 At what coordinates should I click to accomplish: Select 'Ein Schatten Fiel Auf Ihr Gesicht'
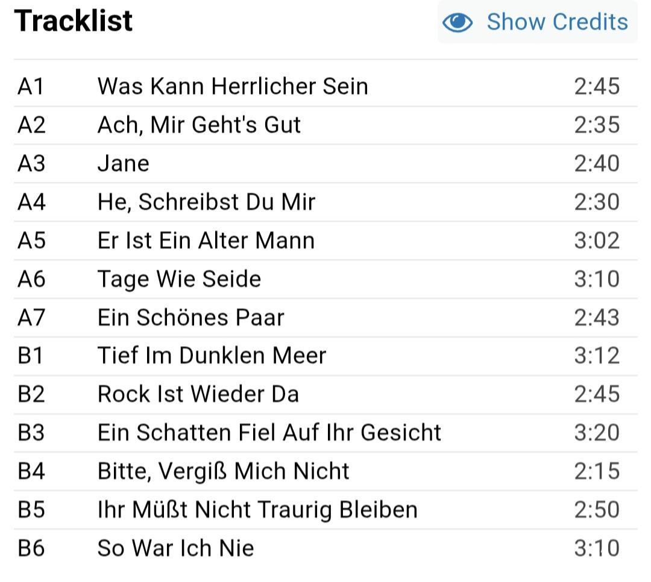(269, 432)
